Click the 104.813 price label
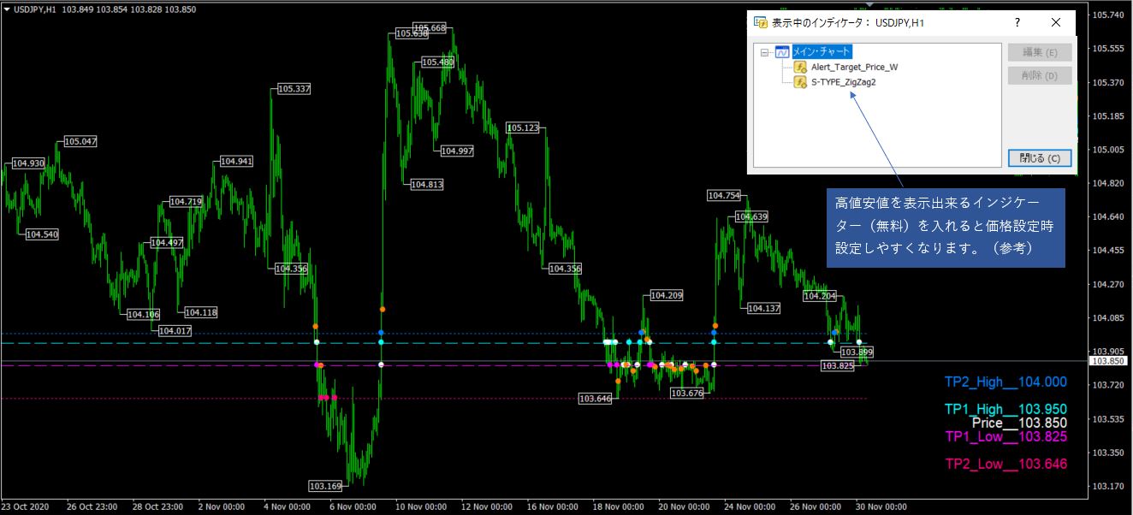Viewport: 1133px width, 515px height. tap(427, 185)
